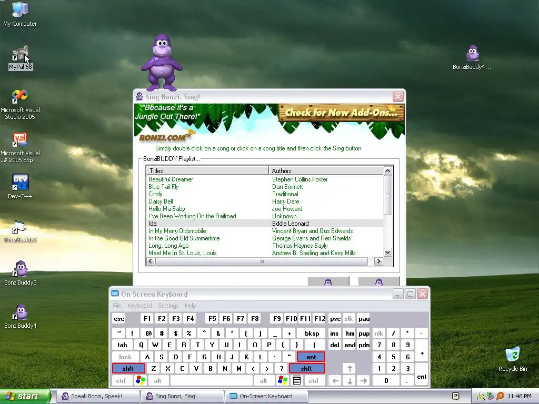Select the song Long, Long Ago
Screen dimensions: 539x404
point(168,246)
